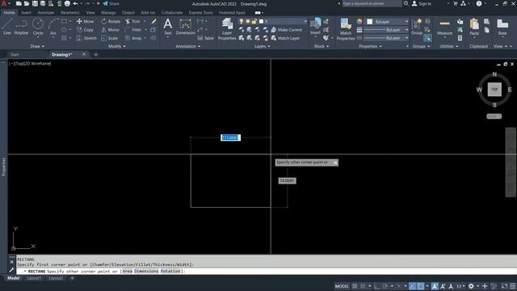Screen dimensions: 517x291
Task: Open the ViewCube TOP face
Action: [494, 90]
